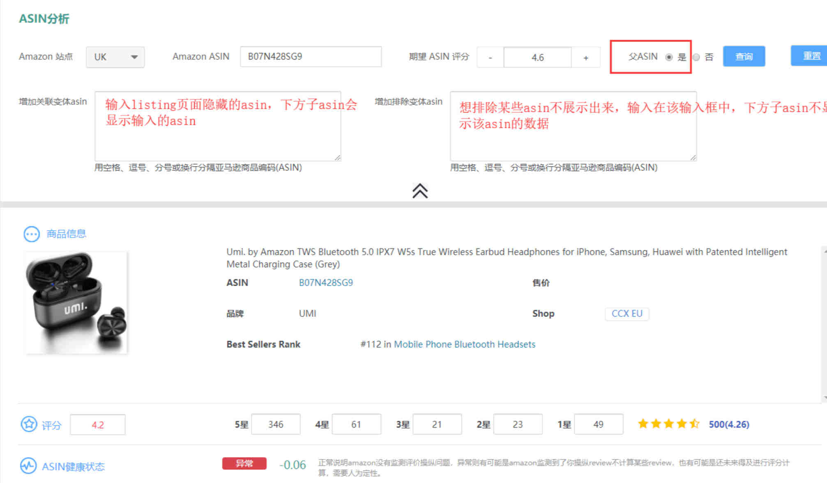Viewport: 827px width, 483px height.
Task: Click the ASIN分析 page heading
Action: point(44,19)
